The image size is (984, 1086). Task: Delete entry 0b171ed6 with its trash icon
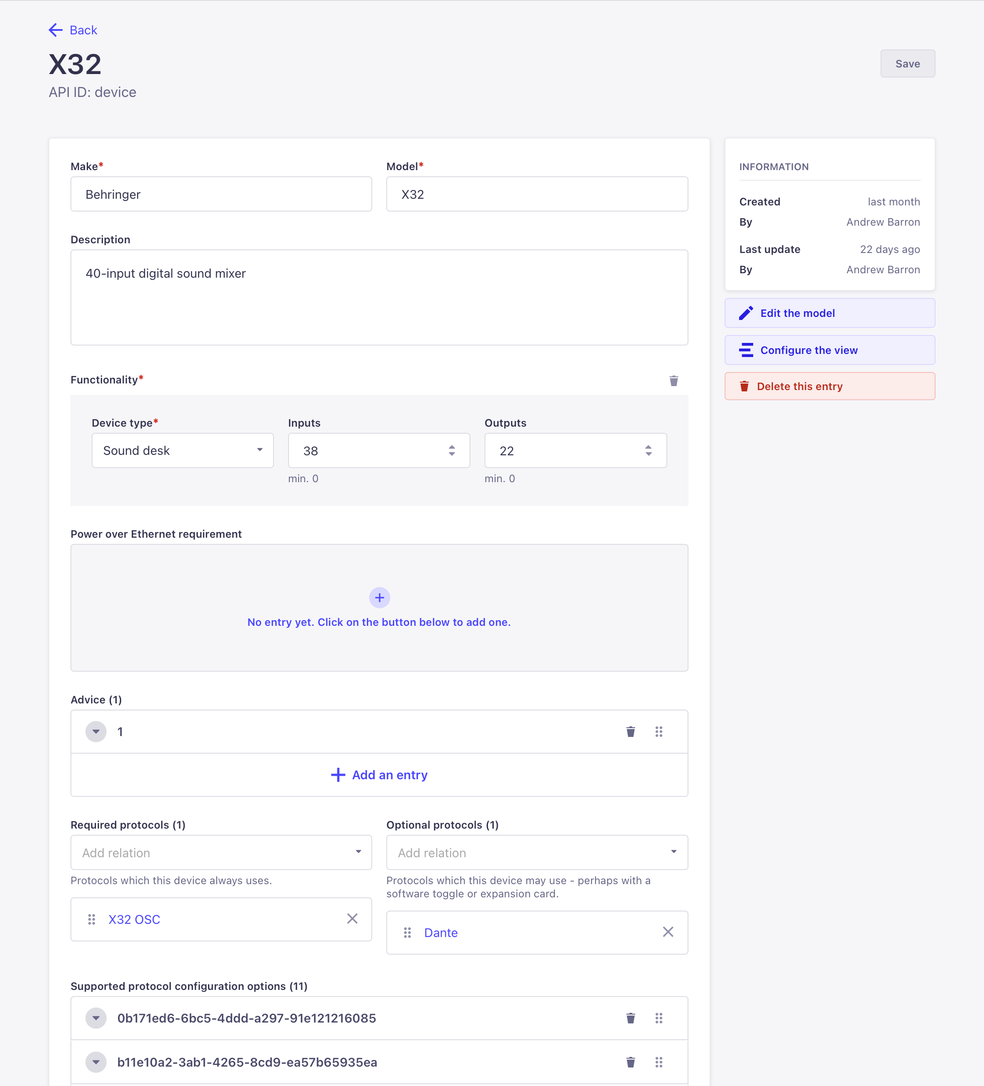tap(630, 1018)
